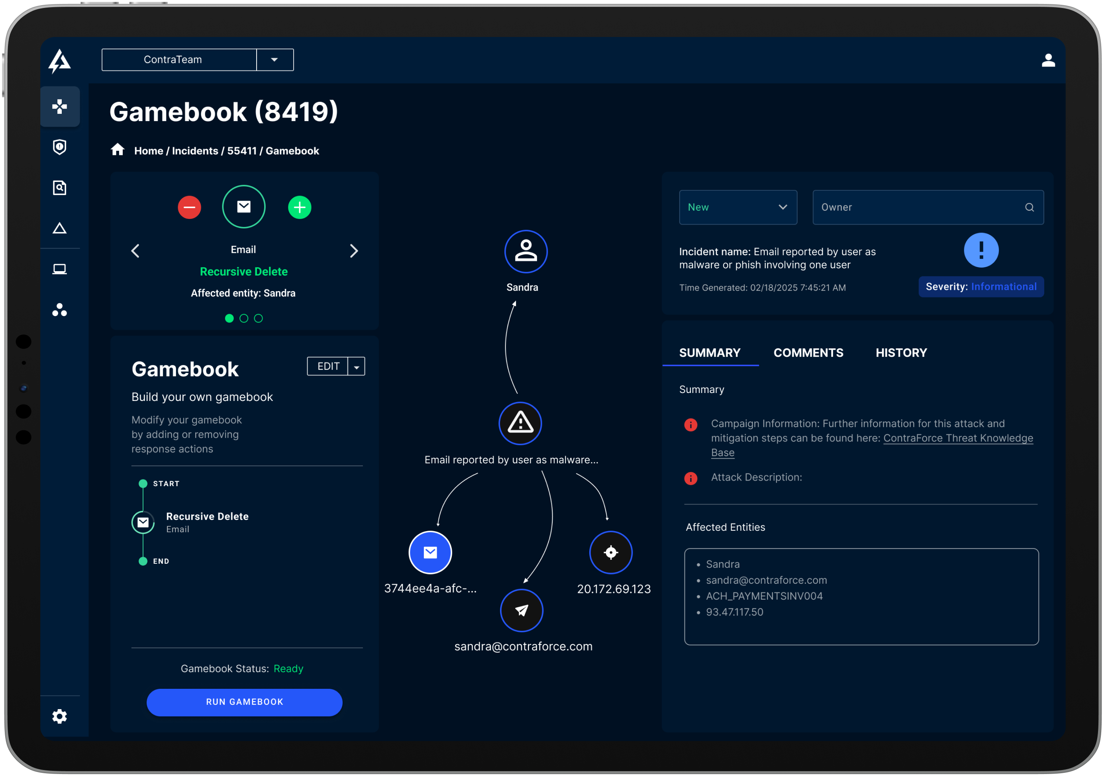This screenshot has width=1106, height=778.
Task: Open the triangle alerts icon in sidebar
Action: pyautogui.click(x=60, y=228)
